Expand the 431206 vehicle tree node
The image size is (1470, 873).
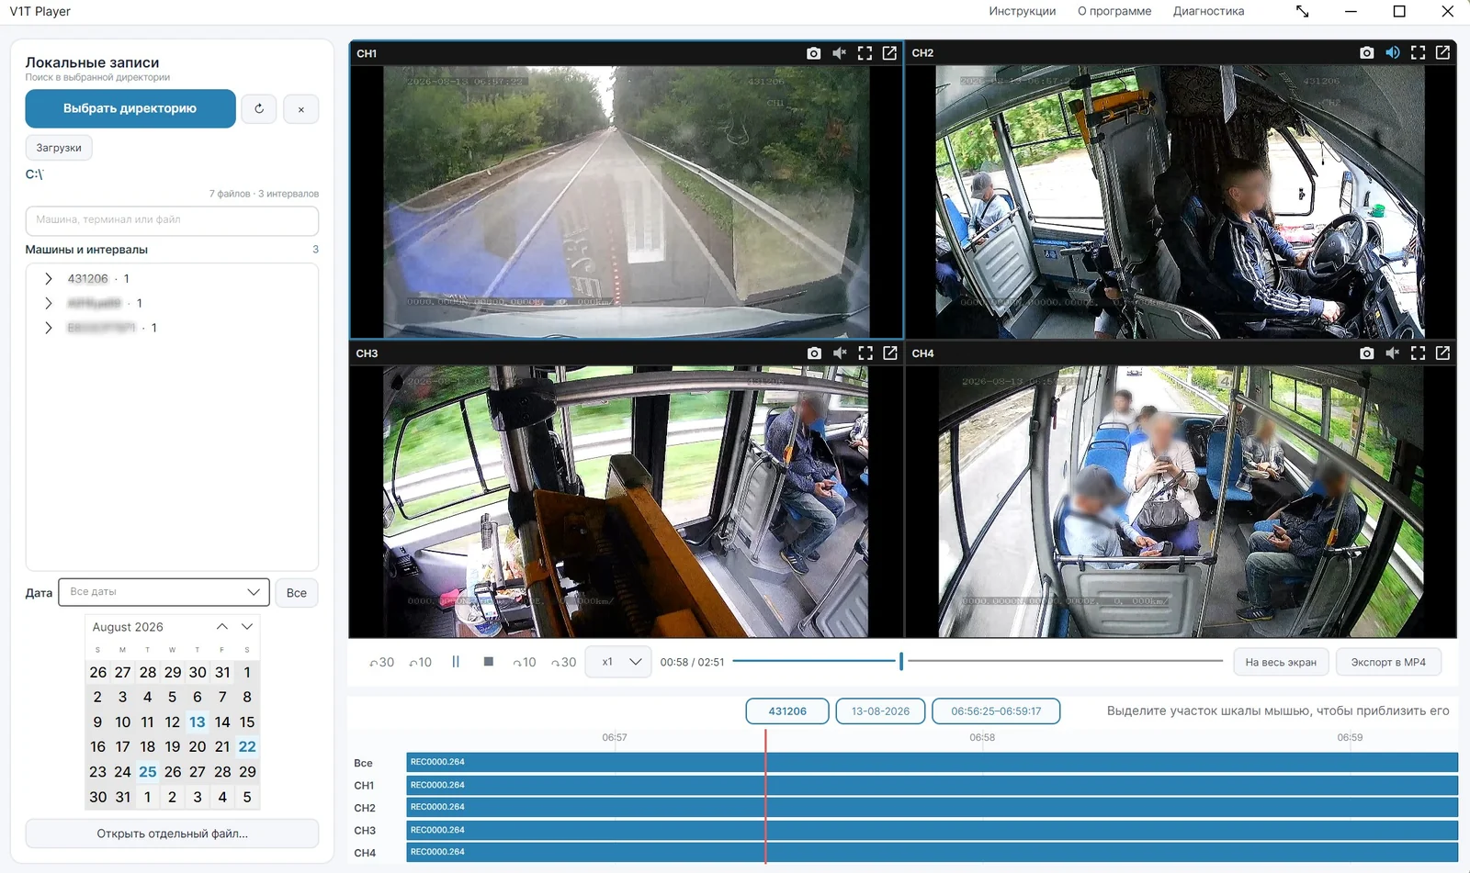pyautogui.click(x=49, y=278)
